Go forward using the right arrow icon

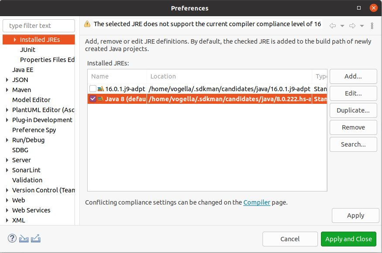coord(352,26)
